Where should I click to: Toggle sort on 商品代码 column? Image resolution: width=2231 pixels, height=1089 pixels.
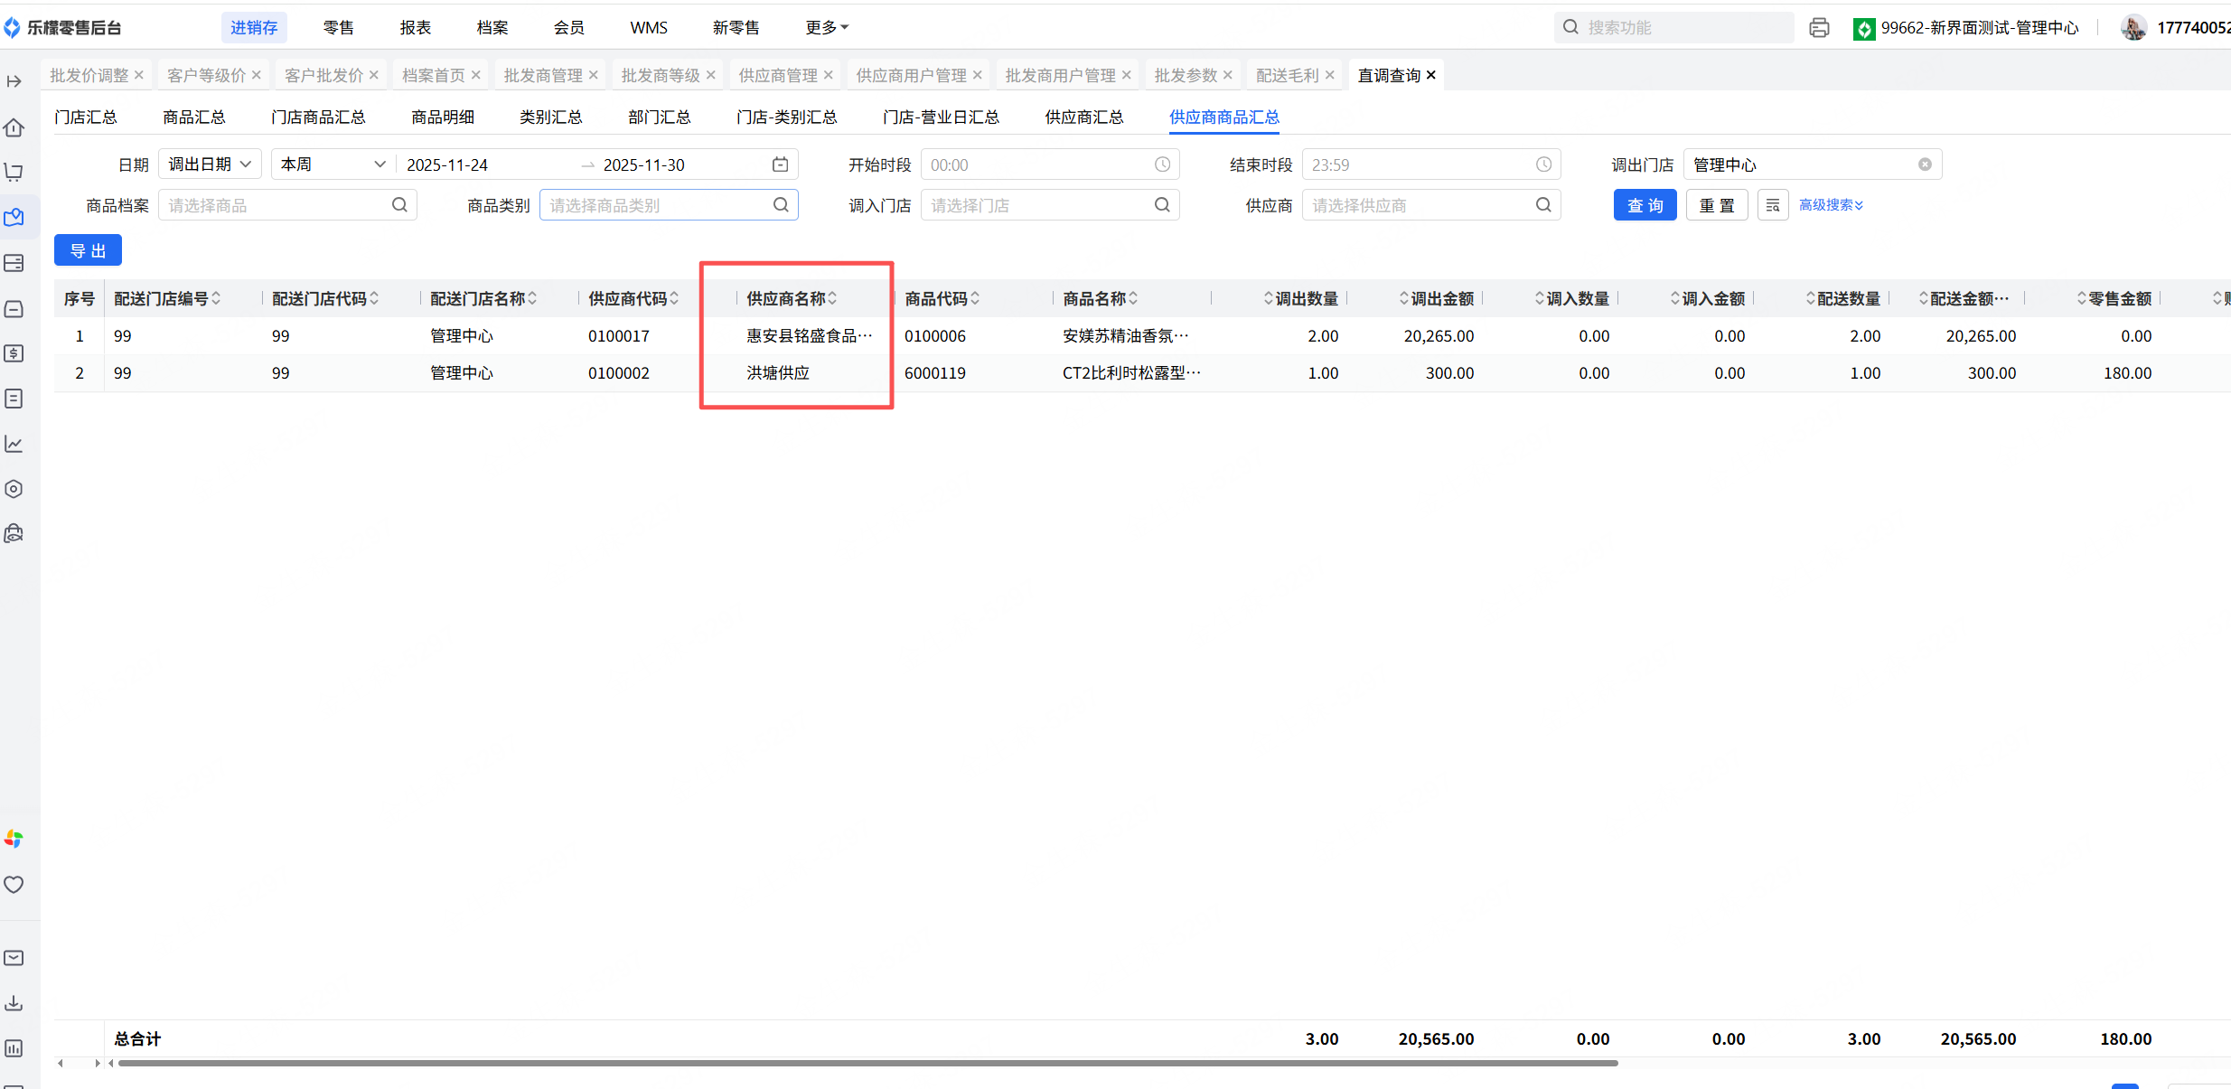click(x=975, y=298)
